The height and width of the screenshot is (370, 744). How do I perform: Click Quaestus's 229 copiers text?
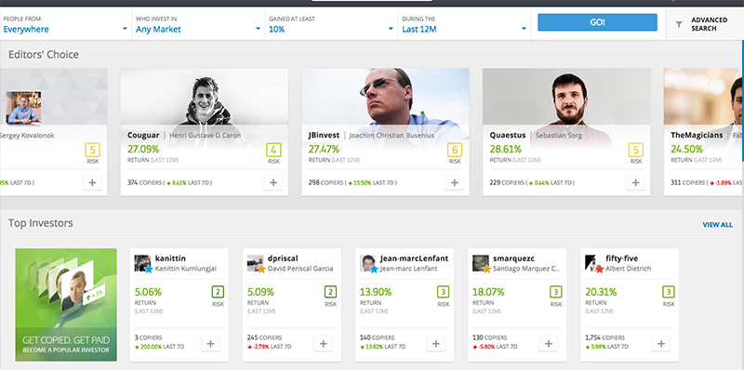(507, 182)
